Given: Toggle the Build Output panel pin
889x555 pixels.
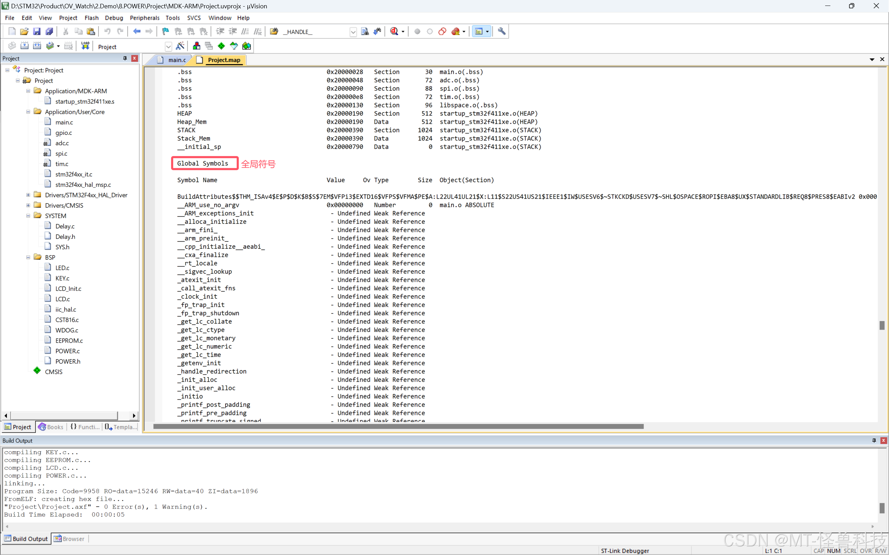Looking at the screenshot, I should pos(874,441).
